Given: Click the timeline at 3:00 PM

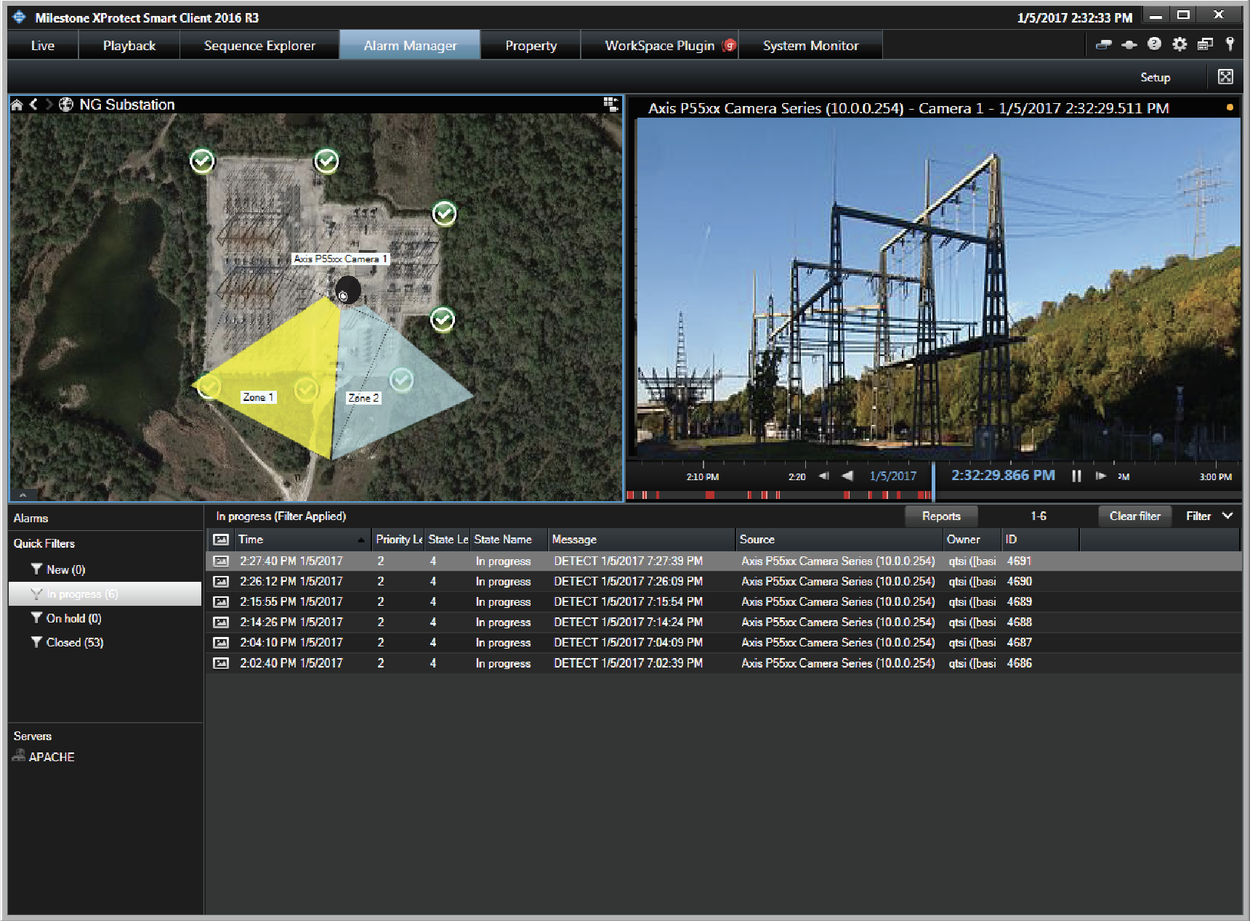Looking at the screenshot, I should 1215,477.
